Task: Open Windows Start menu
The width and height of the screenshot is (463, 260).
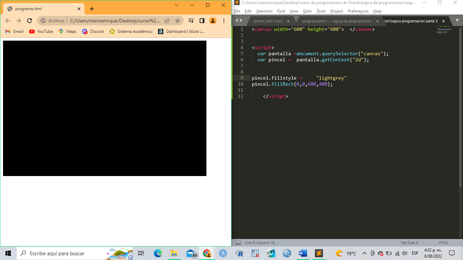Action: tap(8, 253)
